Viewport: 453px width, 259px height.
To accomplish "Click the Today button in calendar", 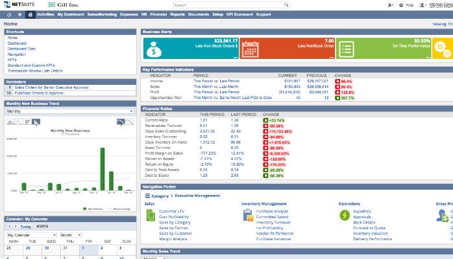I will [x=25, y=227].
